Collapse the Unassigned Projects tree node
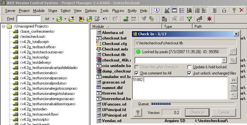The height and width of the screenshot is (125, 247). pos(3,27)
